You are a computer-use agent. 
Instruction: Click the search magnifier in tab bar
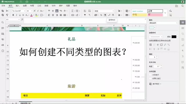pos(183,6)
